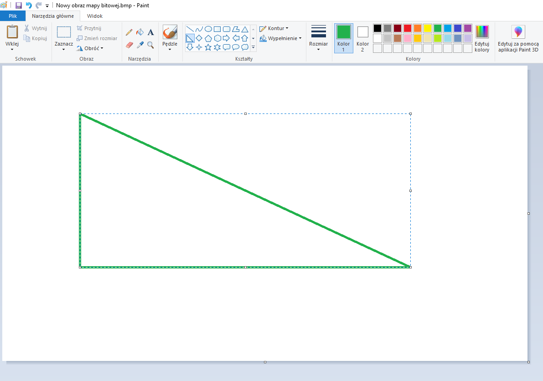This screenshot has height=381, width=543.
Task: Activate Kolor 1 as the active color
Action: tap(343, 38)
